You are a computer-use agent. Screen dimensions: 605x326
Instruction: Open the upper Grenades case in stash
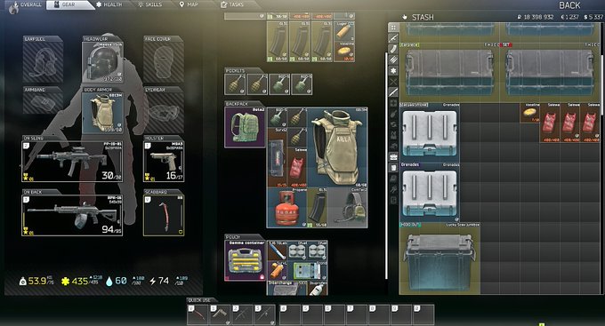coord(430,132)
